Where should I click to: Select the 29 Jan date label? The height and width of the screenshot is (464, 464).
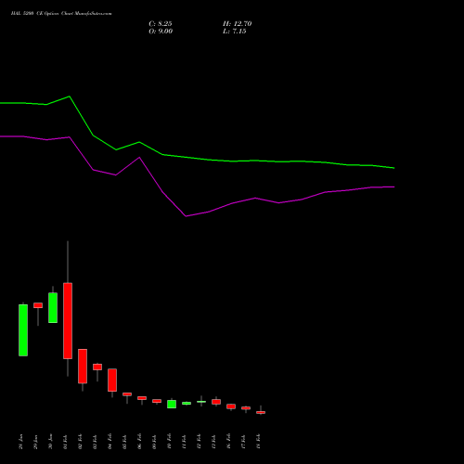pyautogui.click(x=35, y=442)
